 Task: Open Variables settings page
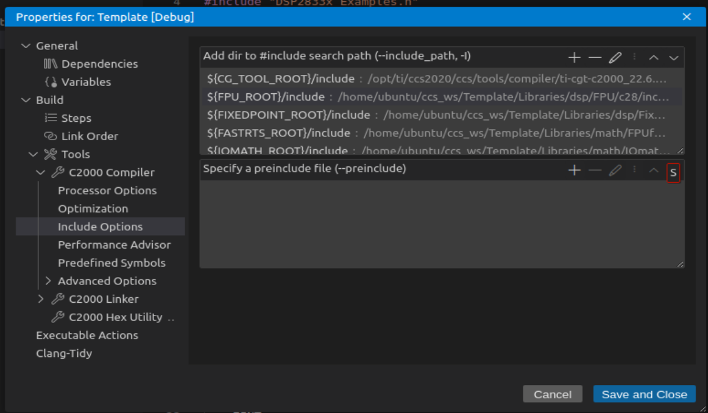click(87, 82)
